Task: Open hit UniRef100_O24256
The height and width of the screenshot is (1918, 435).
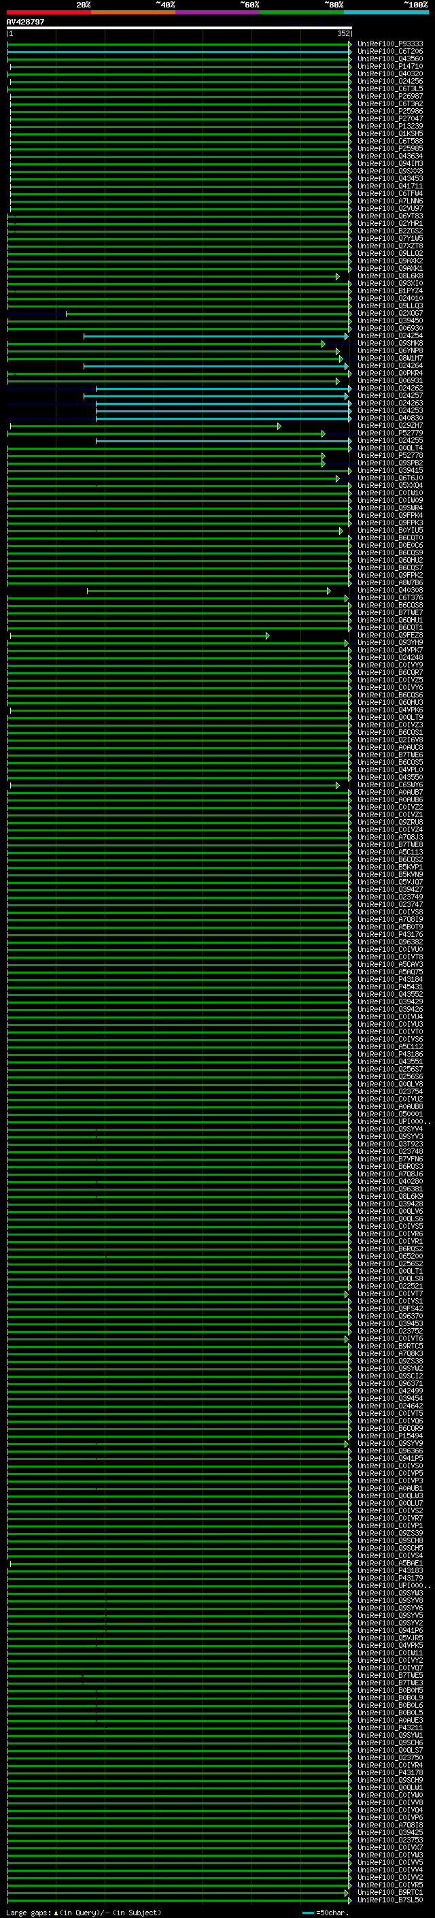Action: (390, 81)
